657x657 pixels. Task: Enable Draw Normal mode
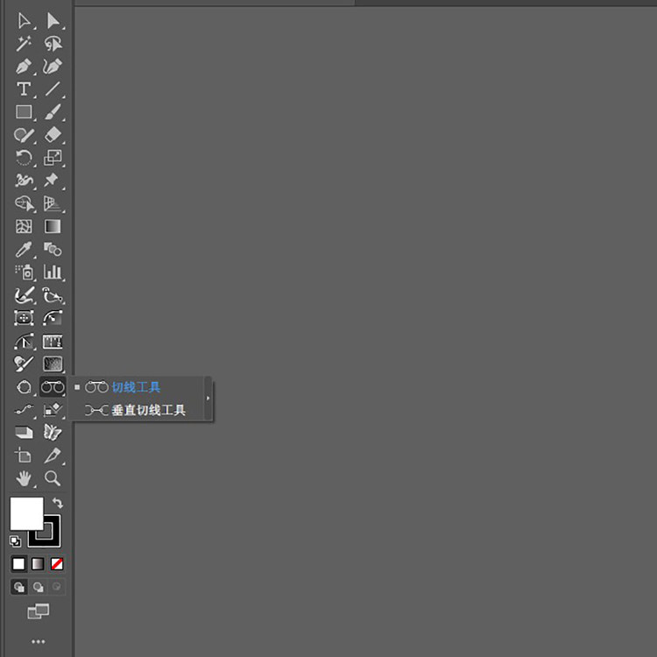[x=19, y=587]
